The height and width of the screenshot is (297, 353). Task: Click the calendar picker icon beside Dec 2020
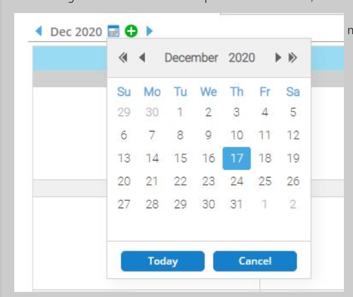point(114,31)
